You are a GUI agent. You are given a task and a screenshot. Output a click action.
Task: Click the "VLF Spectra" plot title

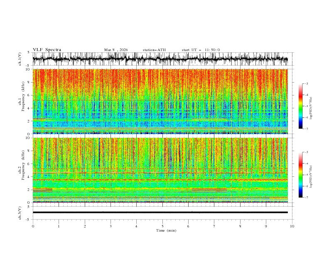click(47, 50)
